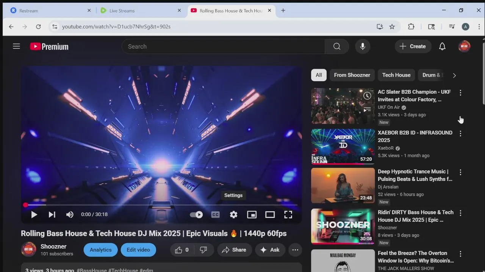Open the YouTube guide hamburger menu
The image size is (485, 272).
(x=16, y=46)
